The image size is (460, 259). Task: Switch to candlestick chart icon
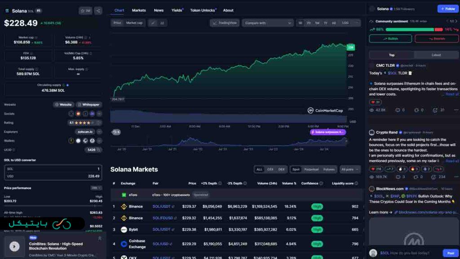point(162,23)
